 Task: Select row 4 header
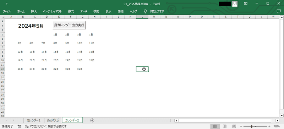[2, 35]
